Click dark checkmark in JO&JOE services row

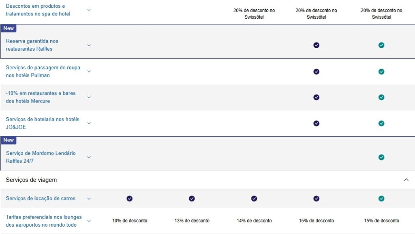tap(316, 123)
